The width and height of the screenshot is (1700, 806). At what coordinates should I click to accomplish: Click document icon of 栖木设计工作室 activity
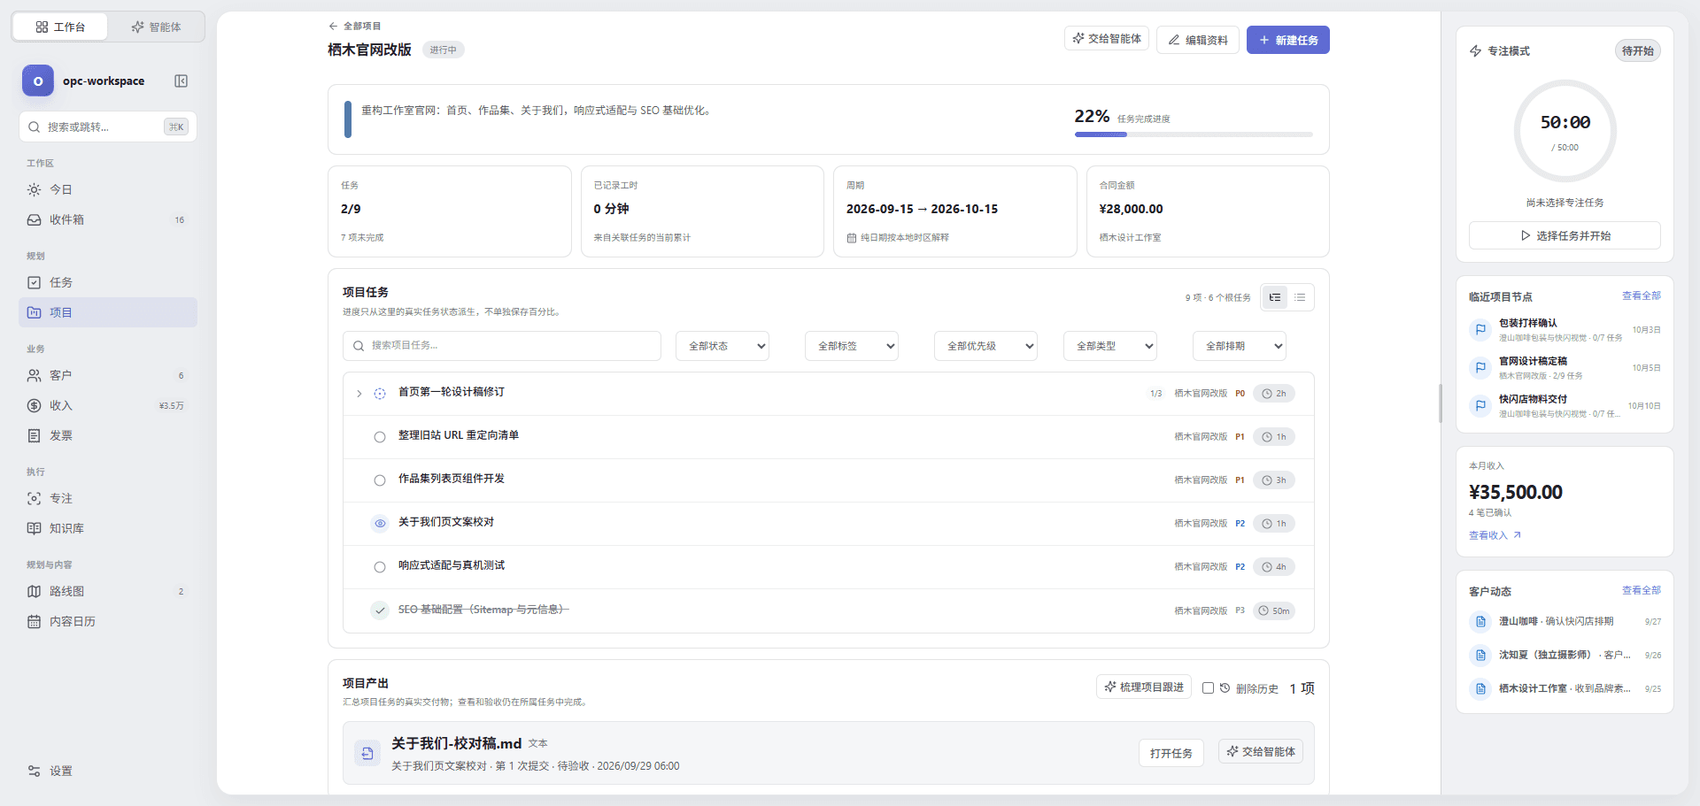(1480, 688)
